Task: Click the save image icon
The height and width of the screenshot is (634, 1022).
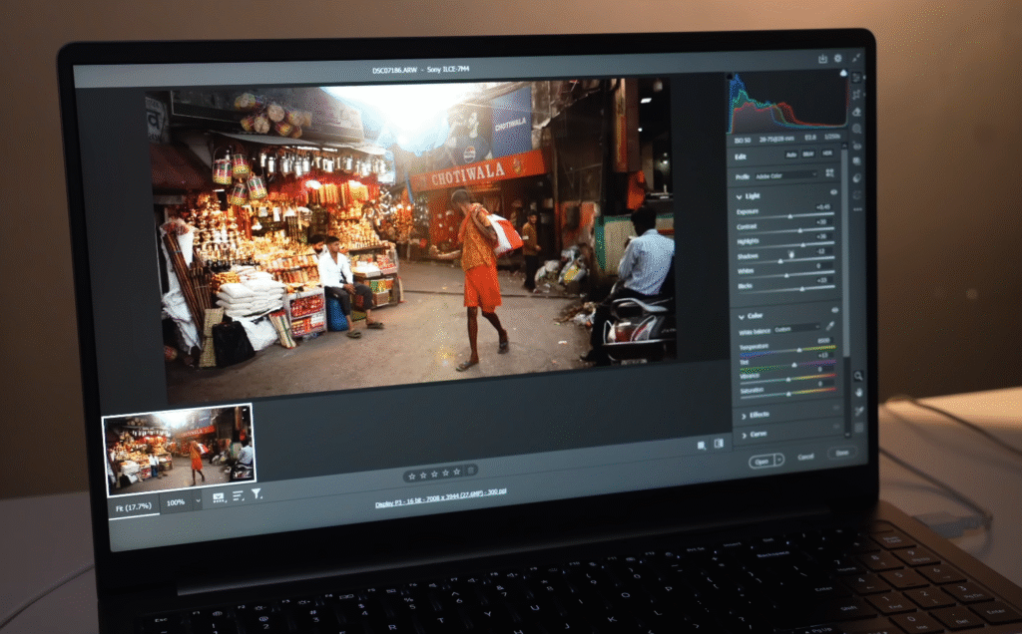Action: point(822,59)
